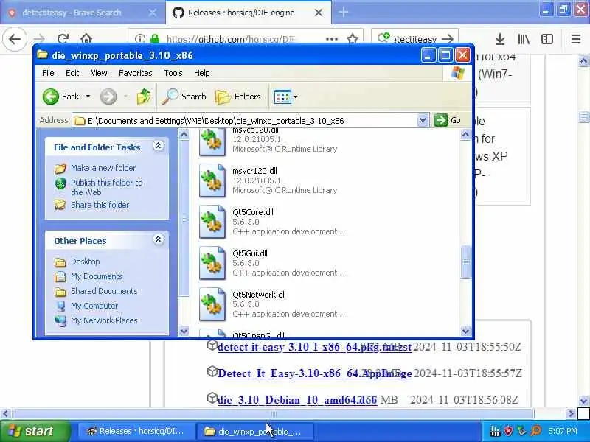Click the msvcr120.dll file name
The height and width of the screenshot is (442, 590).
[x=254, y=171]
